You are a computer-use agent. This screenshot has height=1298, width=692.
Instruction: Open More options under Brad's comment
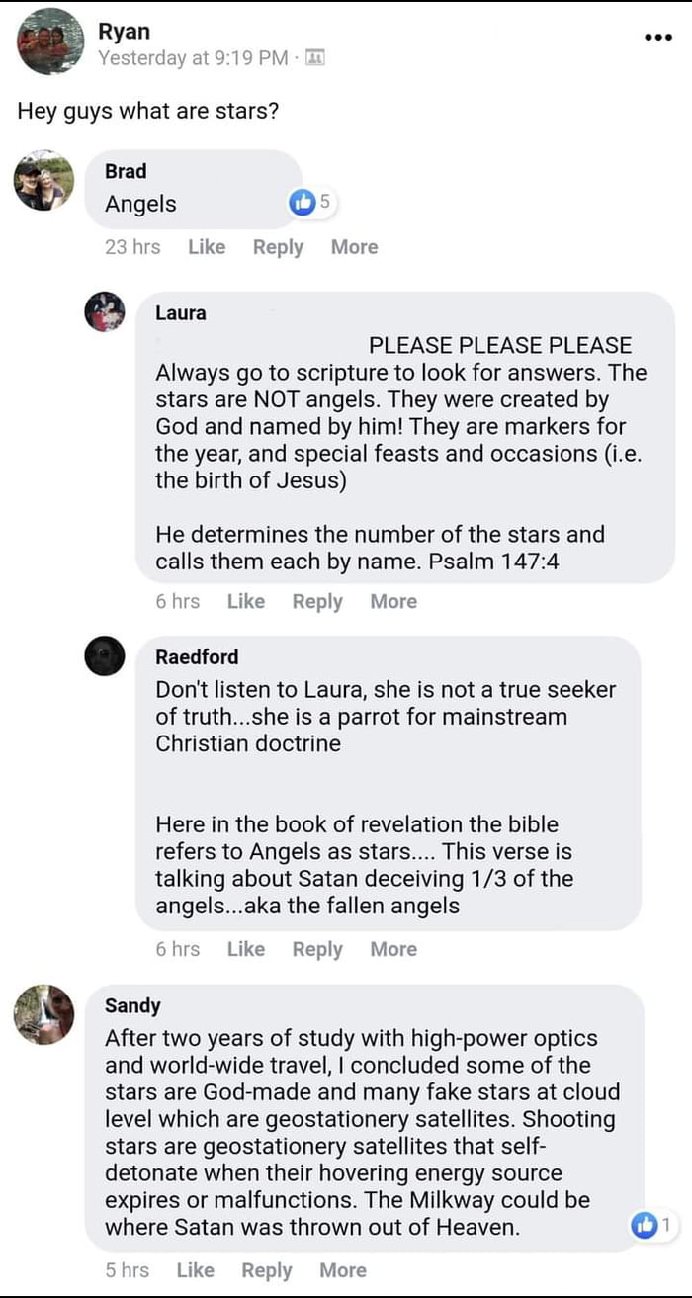point(354,247)
